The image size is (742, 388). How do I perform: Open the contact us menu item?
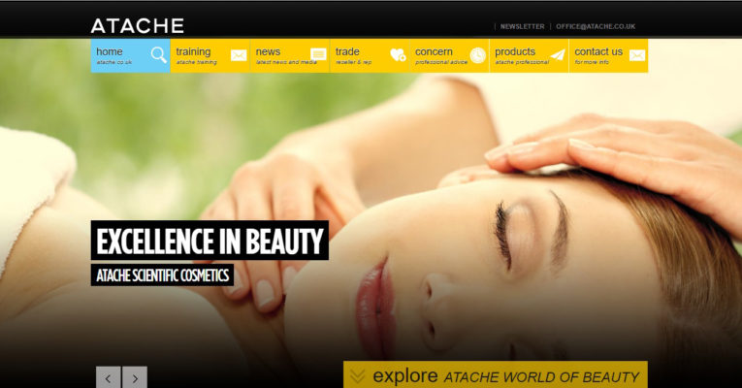608,55
